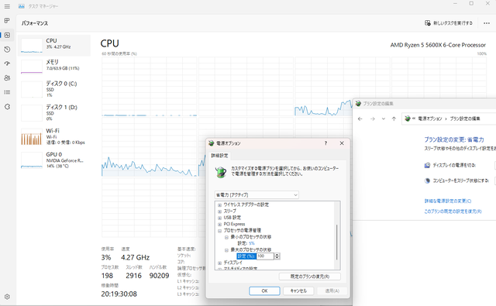Image resolution: width=496 pixels, height=306 pixels.
Task: Click the AMD Ryzen 5 5600X processor name
Action: click(438, 45)
